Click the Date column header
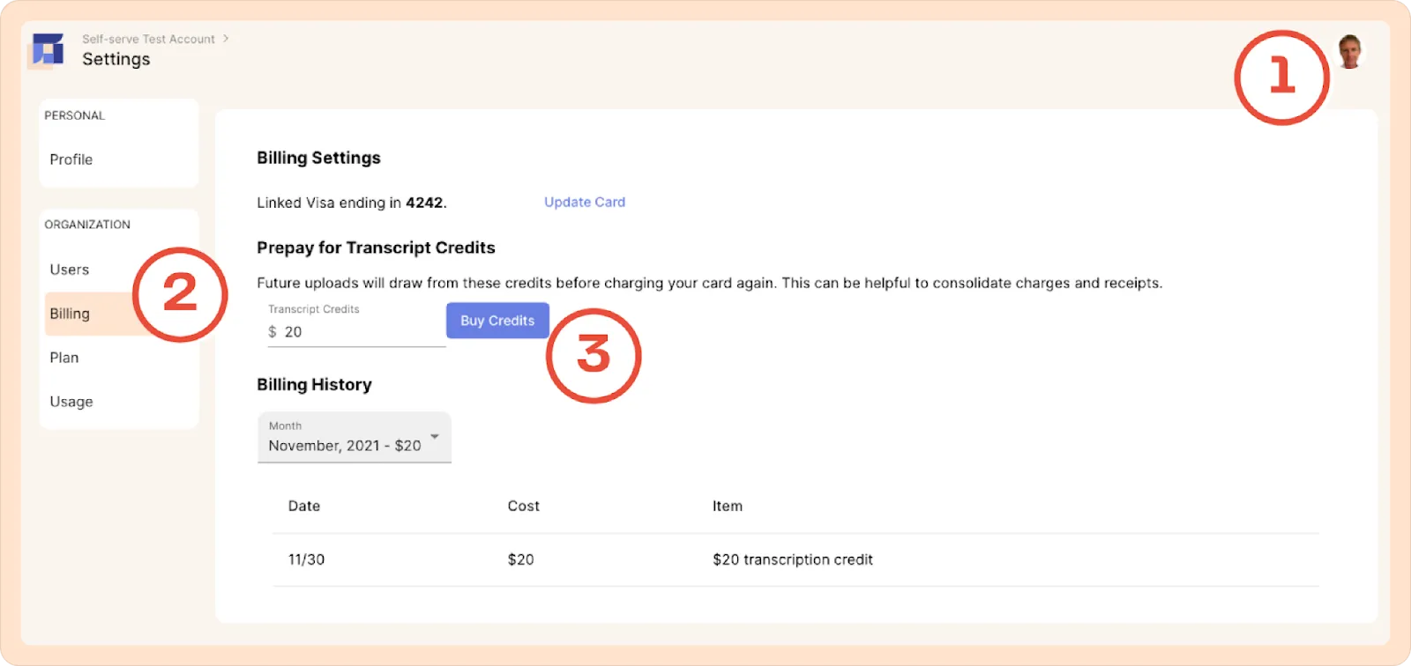 (304, 507)
